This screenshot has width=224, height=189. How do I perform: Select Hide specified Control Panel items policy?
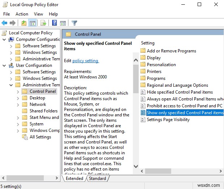click(180, 92)
